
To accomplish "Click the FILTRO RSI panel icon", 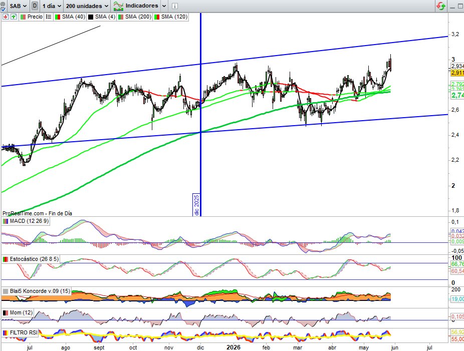I will (x=6, y=333).
